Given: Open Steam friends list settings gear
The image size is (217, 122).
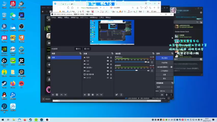Looking at the screenshot, I should tap(201, 12).
